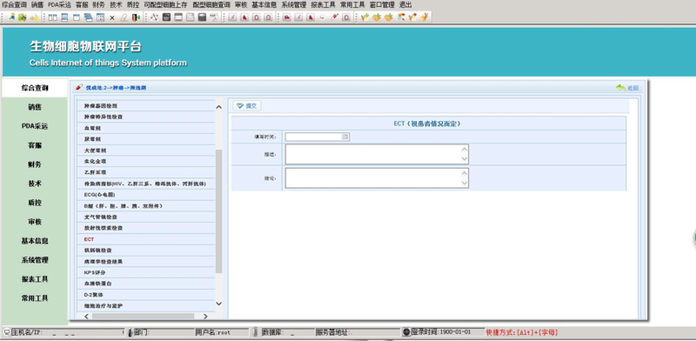Select D-2聚体 in the exam list

coord(146,294)
